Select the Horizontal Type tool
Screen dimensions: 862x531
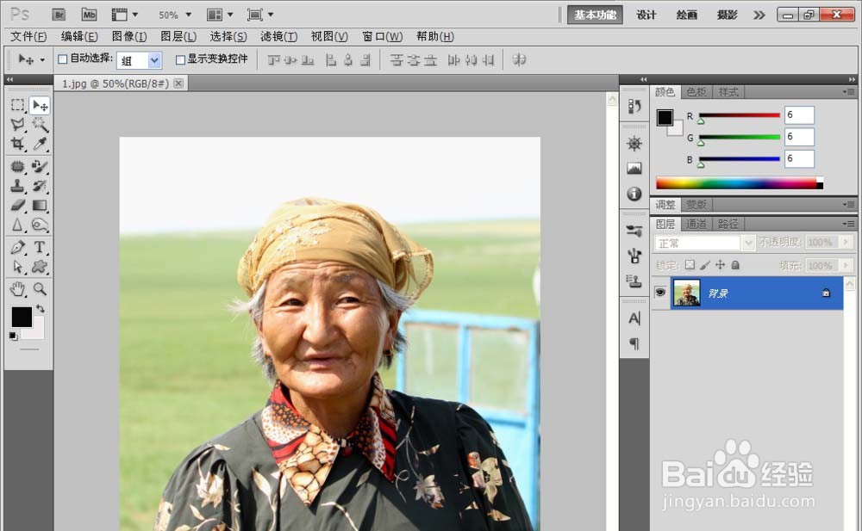pyautogui.click(x=40, y=247)
